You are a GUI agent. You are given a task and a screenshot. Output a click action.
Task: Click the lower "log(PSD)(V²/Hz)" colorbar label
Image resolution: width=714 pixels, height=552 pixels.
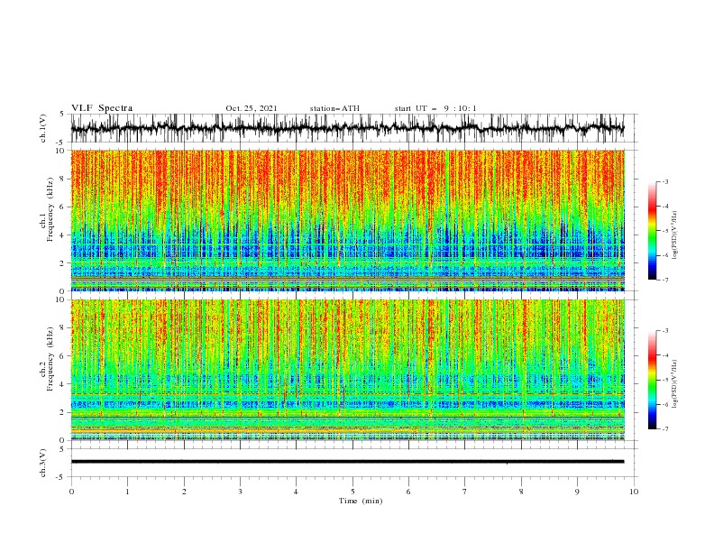point(674,384)
